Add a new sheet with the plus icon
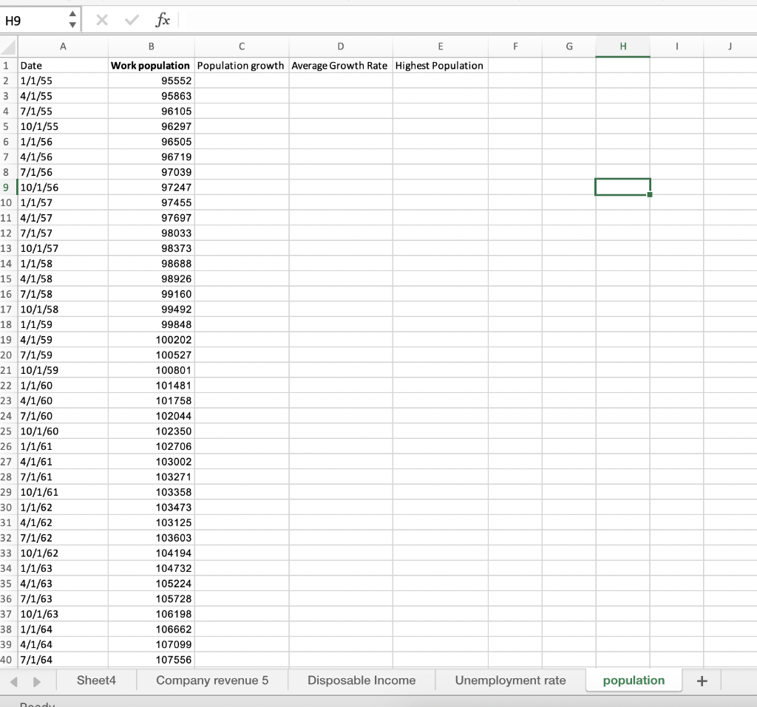This screenshot has width=757, height=707. (701, 680)
